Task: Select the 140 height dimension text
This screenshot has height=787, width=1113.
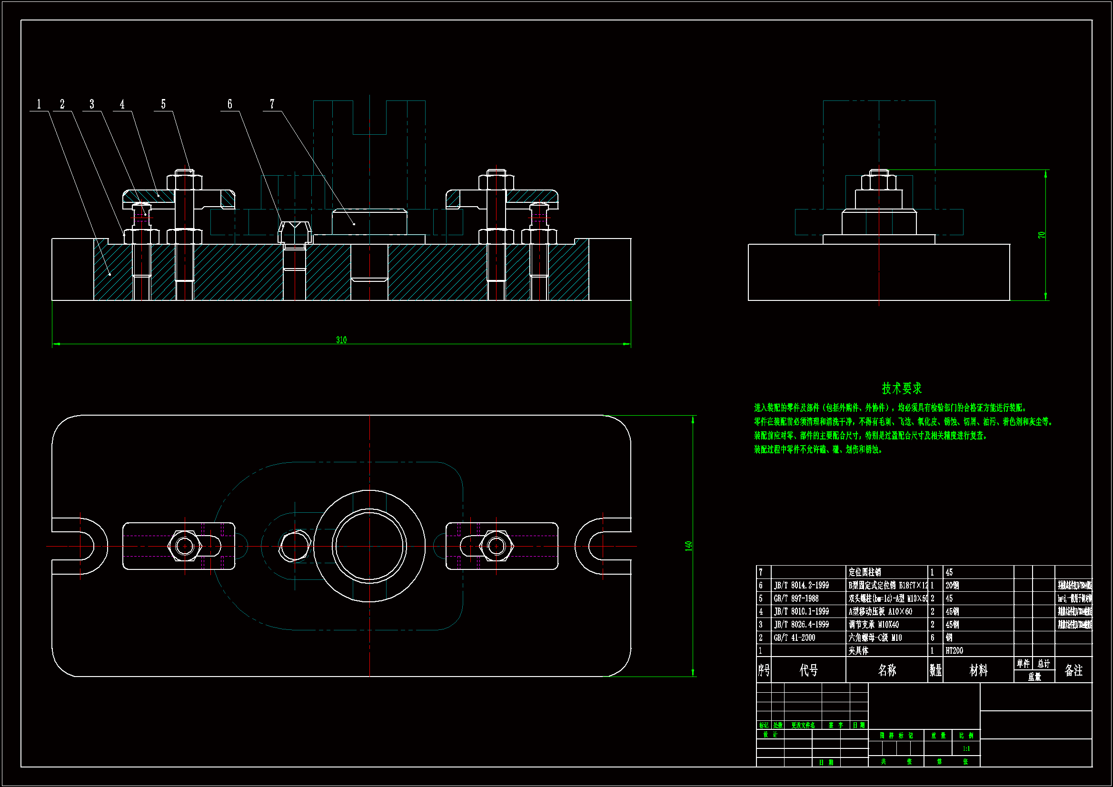Action: tap(688, 546)
